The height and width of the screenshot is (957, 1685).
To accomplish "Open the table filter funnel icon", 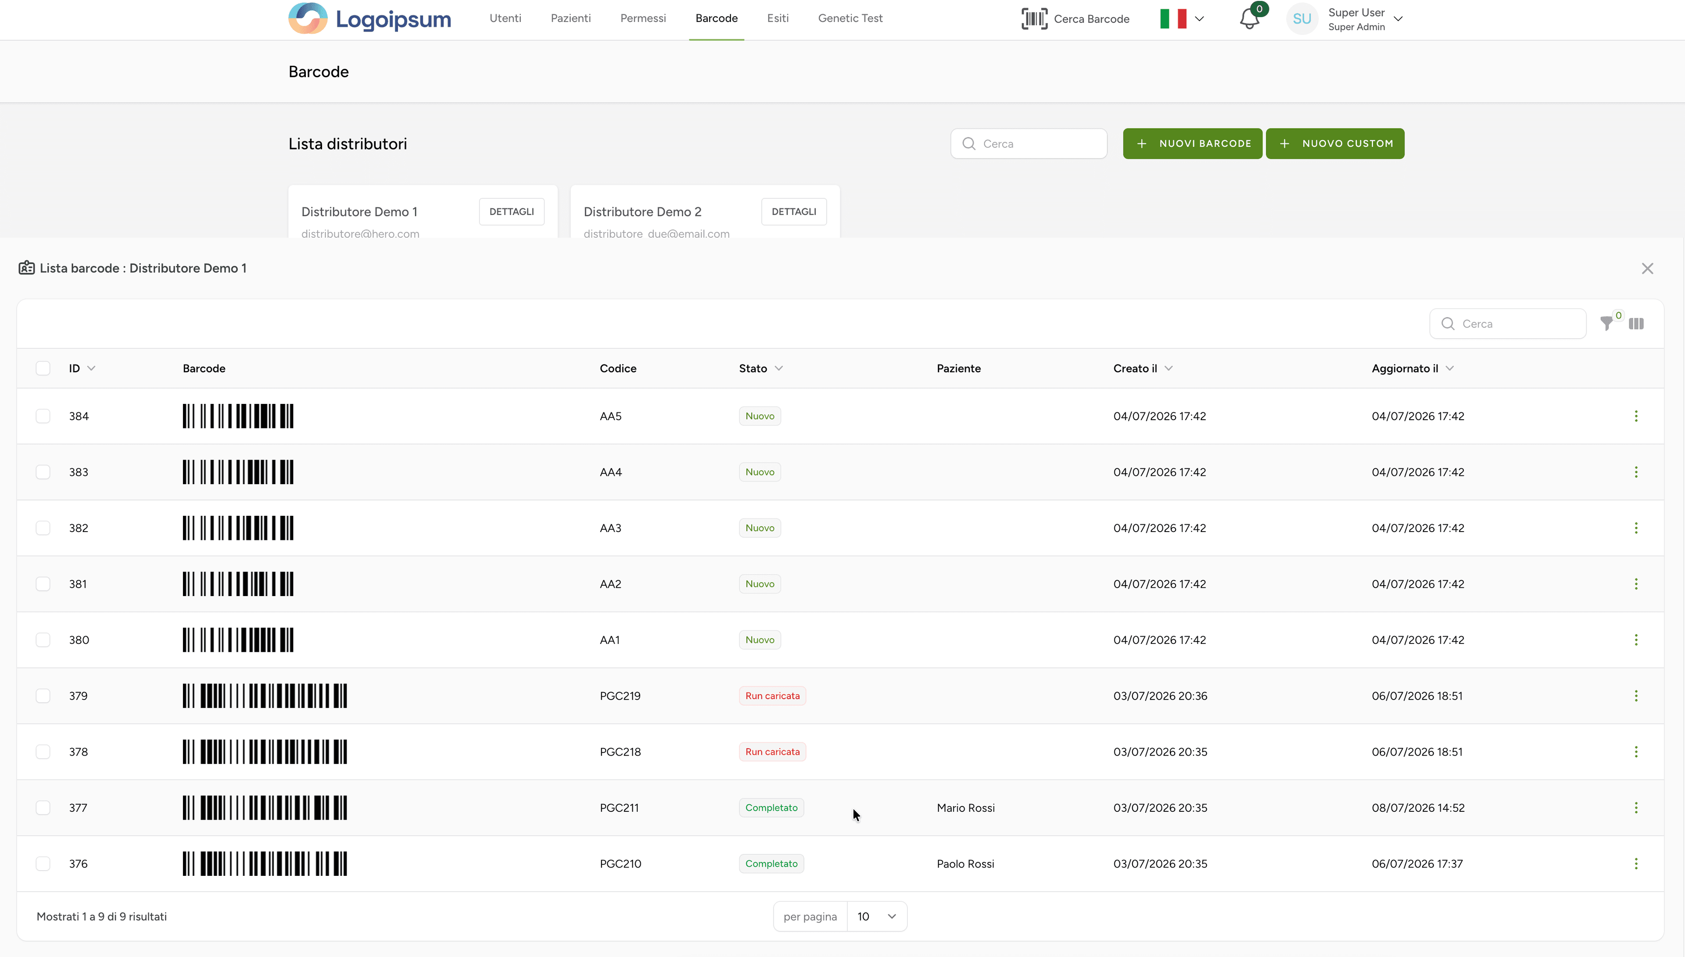I will coord(1606,323).
